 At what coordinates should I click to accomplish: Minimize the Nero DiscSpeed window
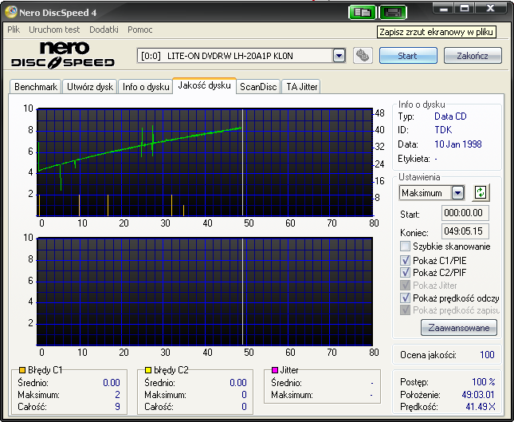(444, 9)
